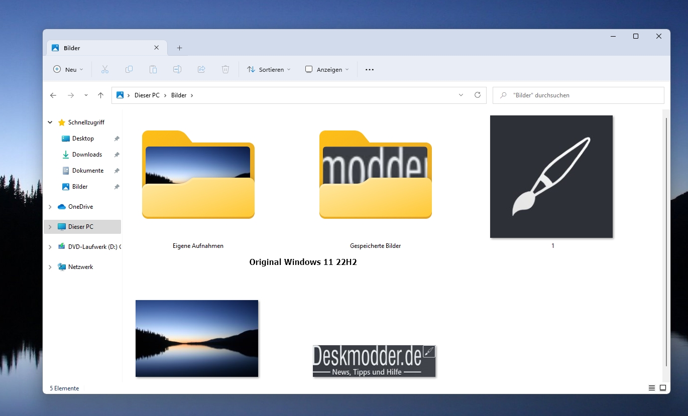Click Dieser PC in the breadcrumb path
Image resolution: width=688 pixels, height=416 pixels.
[x=147, y=95]
